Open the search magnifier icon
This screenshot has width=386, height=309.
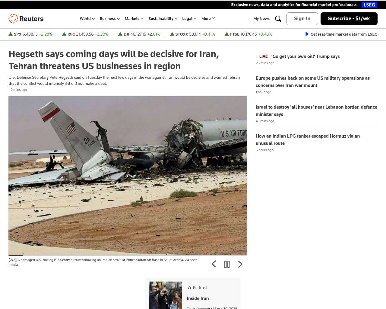tap(278, 19)
